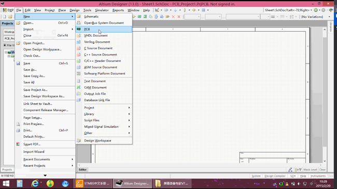Screen dimensions: 337x189
Task: Open the Reports menu
Action: [x=118, y=10]
